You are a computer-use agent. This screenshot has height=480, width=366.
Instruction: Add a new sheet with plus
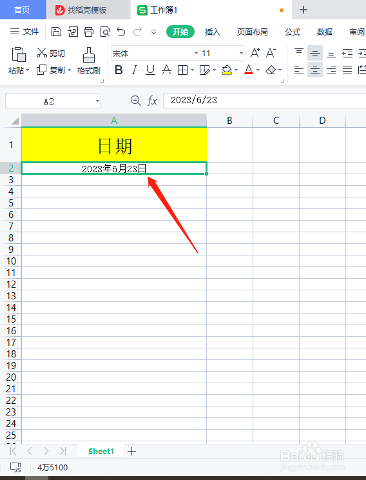pyautogui.click(x=131, y=451)
